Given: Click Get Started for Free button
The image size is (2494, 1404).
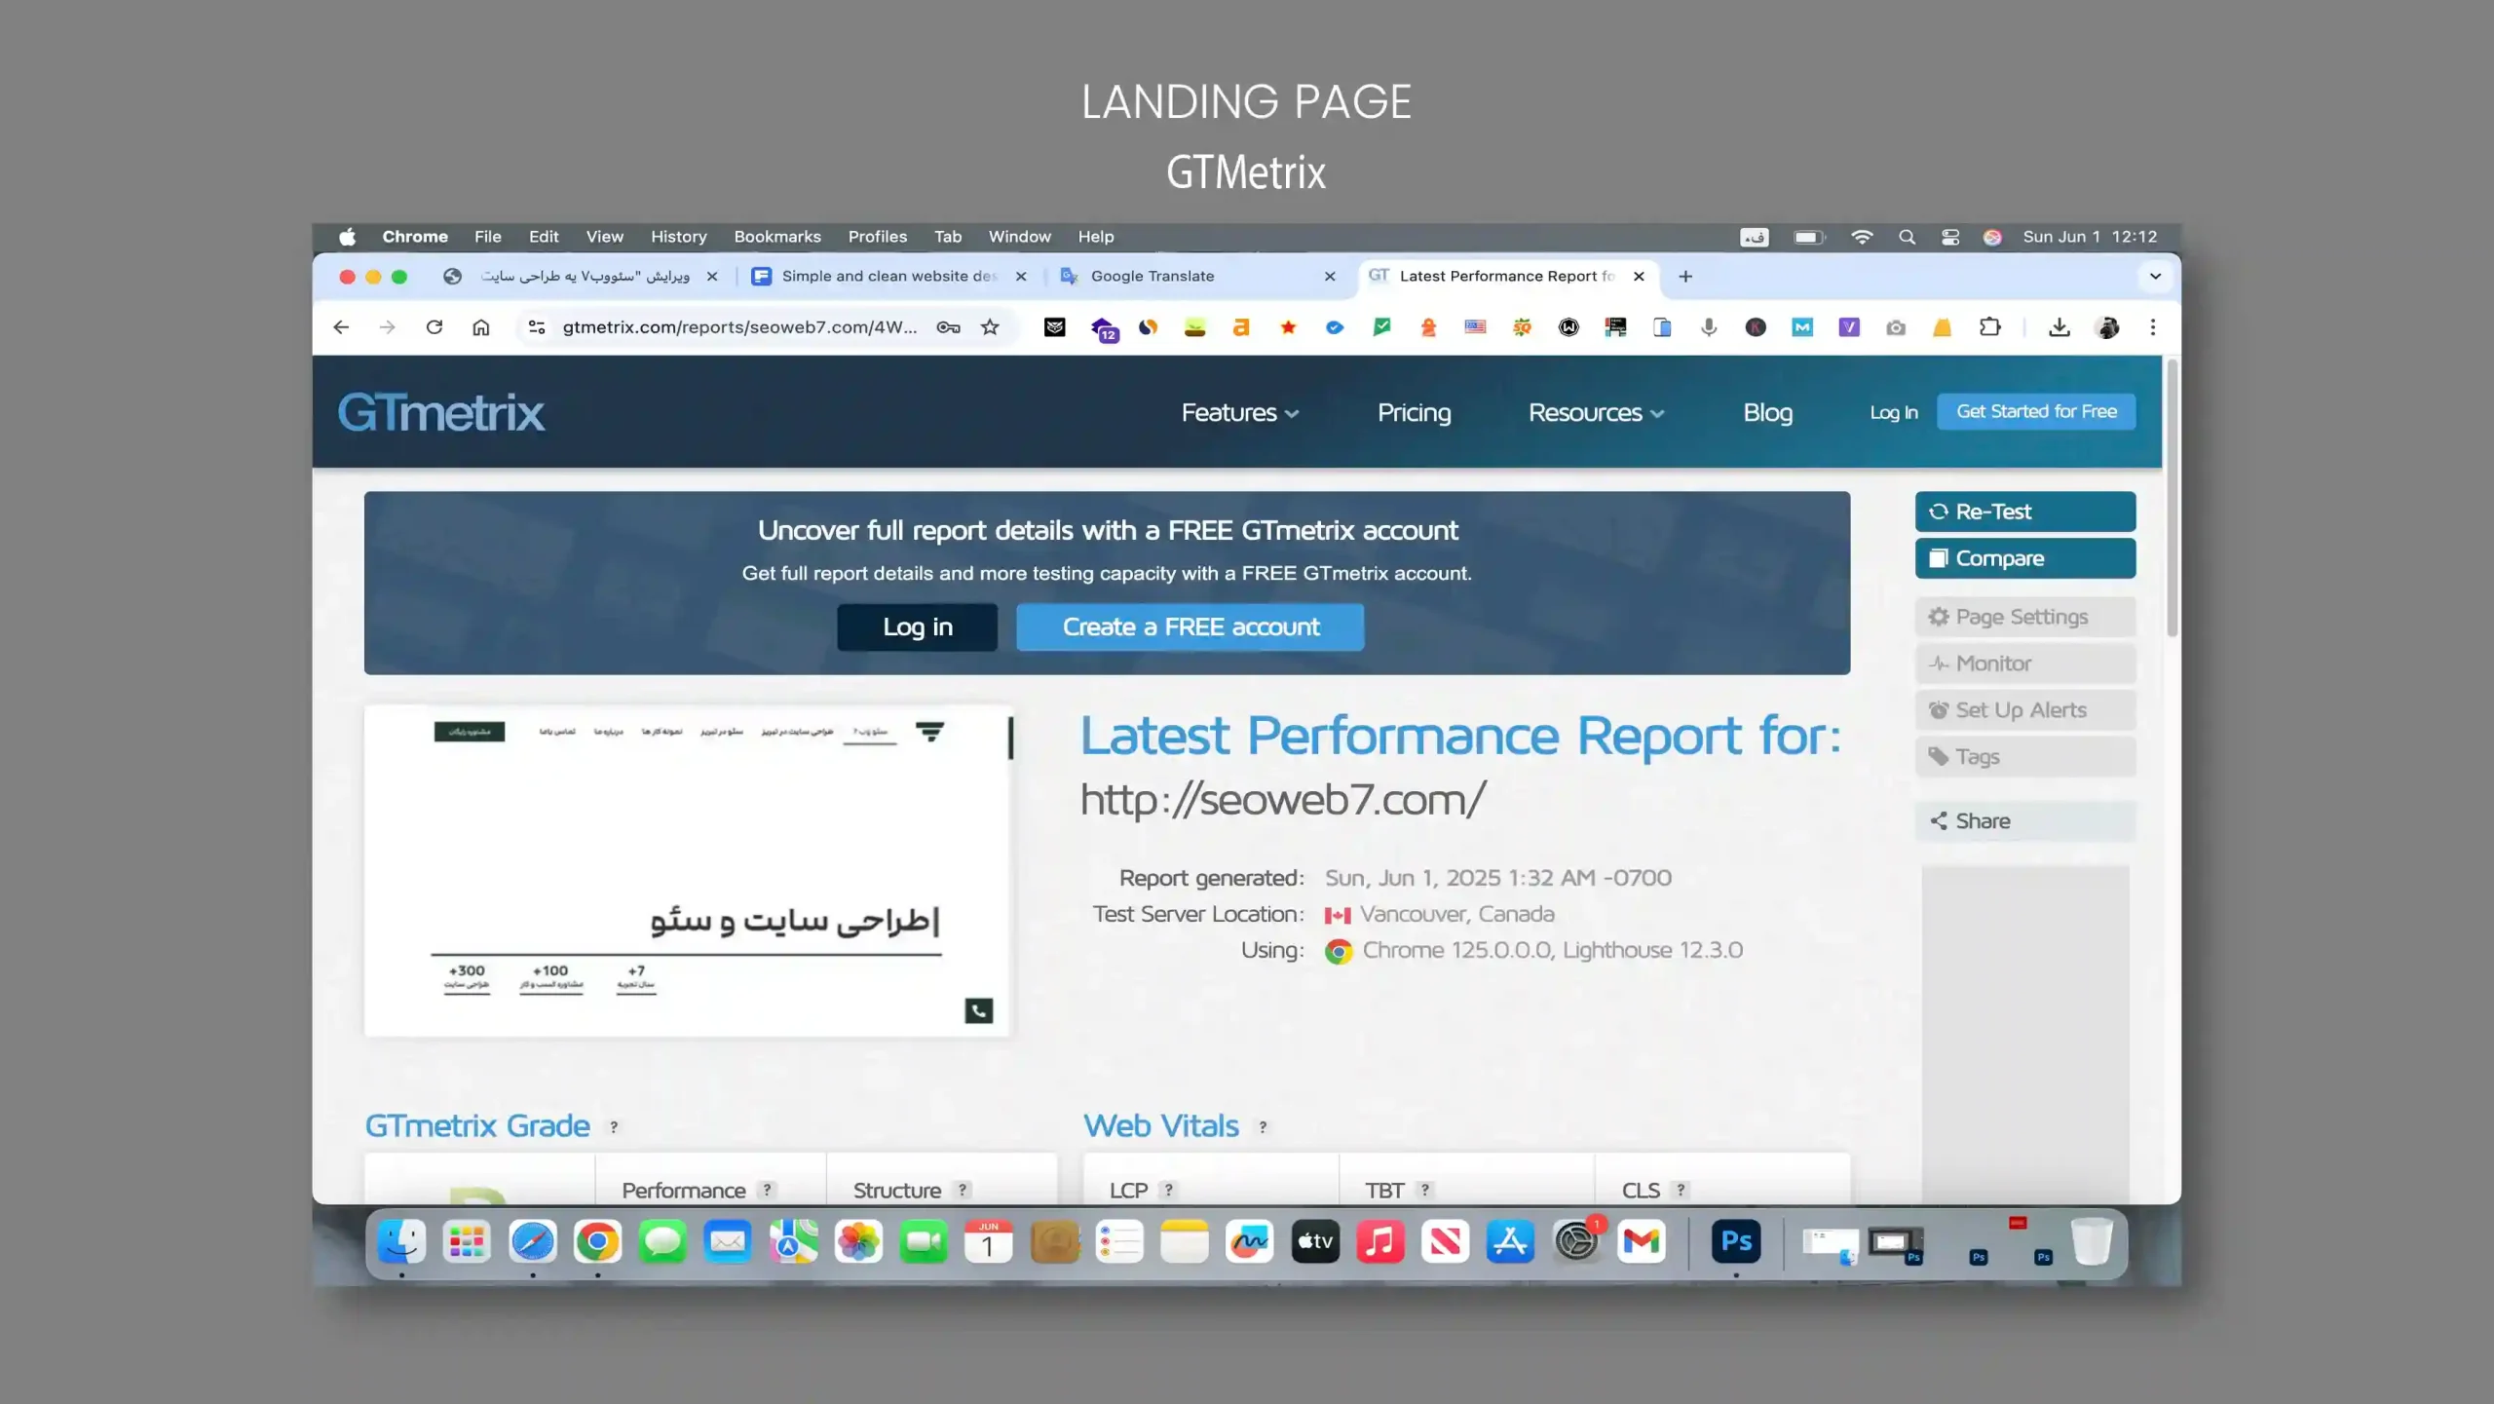Looking at the screenshot, I should tap(2036, 411).
